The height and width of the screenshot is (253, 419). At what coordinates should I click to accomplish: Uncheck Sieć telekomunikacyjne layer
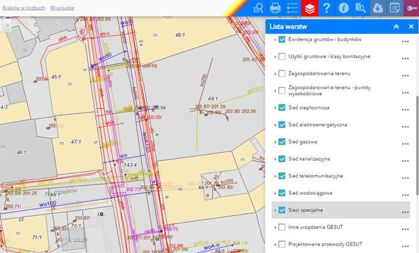(x=282, y=176)
